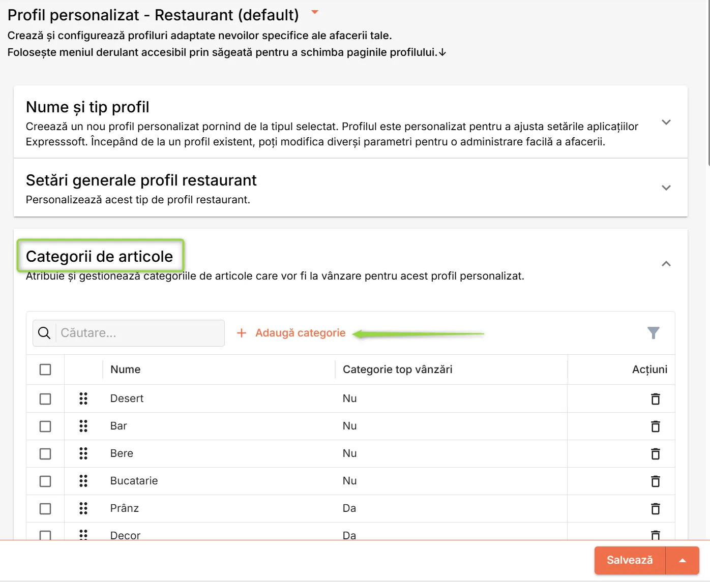
Task: Select all categories with header checkbox
Action: point(45,370)
